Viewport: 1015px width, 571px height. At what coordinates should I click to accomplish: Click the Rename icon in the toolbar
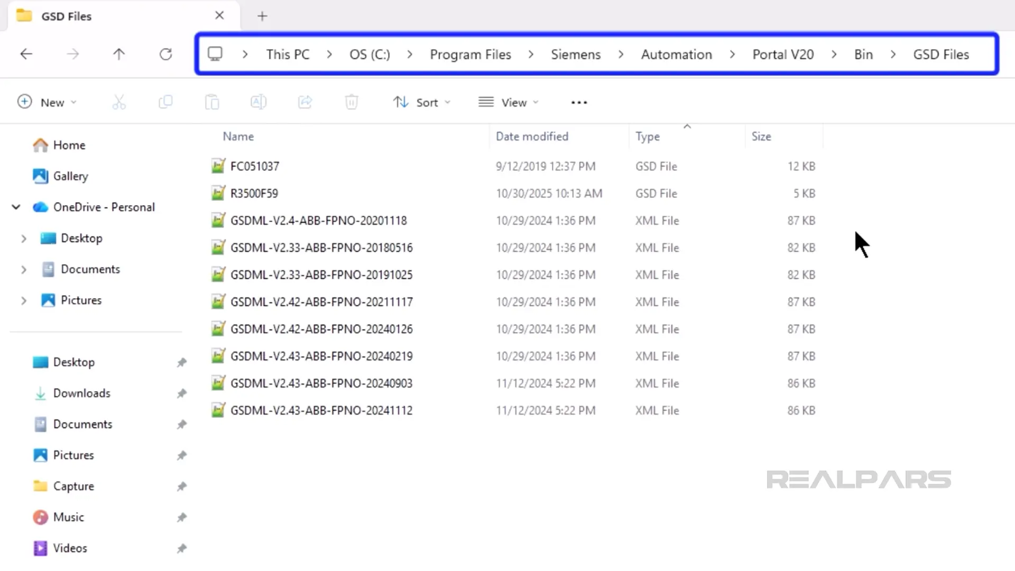click(x=258, y=102)
